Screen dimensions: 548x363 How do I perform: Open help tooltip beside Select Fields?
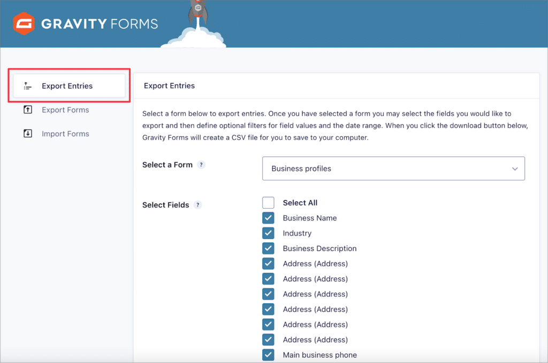click(x=198, y=205)
